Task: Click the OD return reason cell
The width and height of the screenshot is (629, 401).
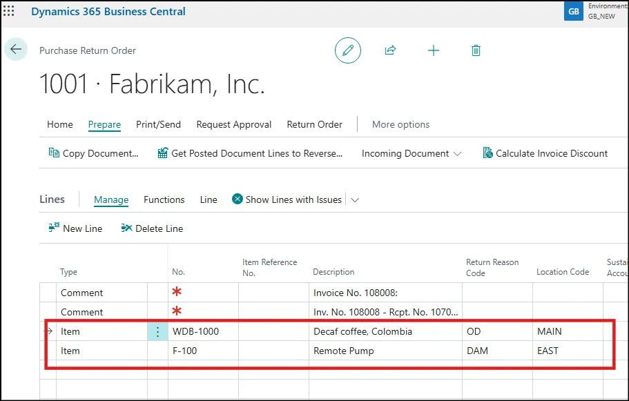Action: (497, 331)
